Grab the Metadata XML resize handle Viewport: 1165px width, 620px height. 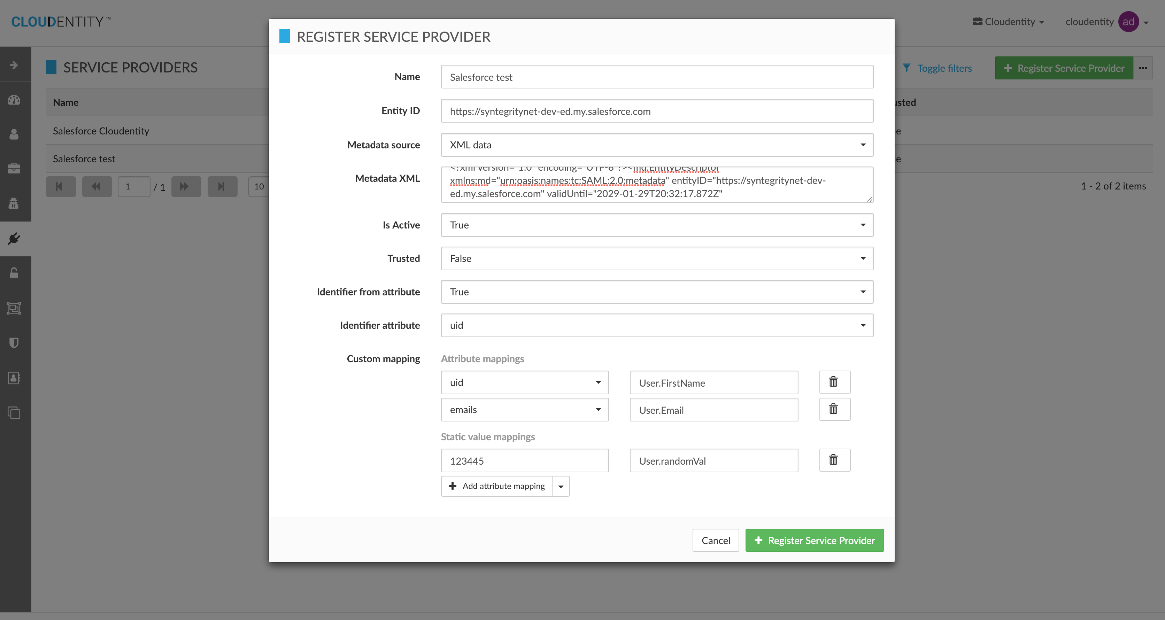(869, 199)
